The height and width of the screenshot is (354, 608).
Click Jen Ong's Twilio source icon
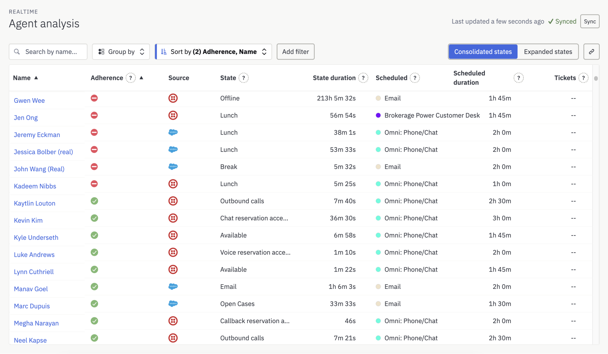(x=173, y=115)
